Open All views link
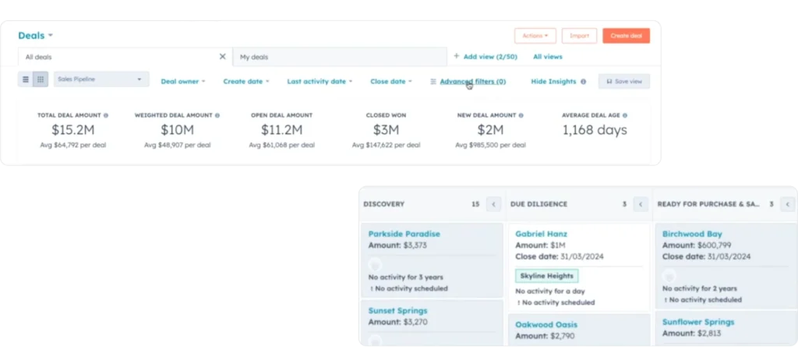The image size is (798, 353). (547, 57)
